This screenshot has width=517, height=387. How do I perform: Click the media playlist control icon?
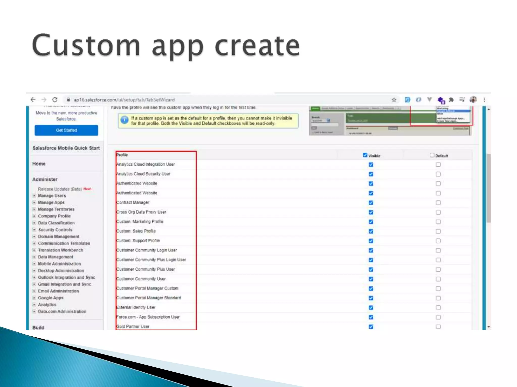[462, 100]
